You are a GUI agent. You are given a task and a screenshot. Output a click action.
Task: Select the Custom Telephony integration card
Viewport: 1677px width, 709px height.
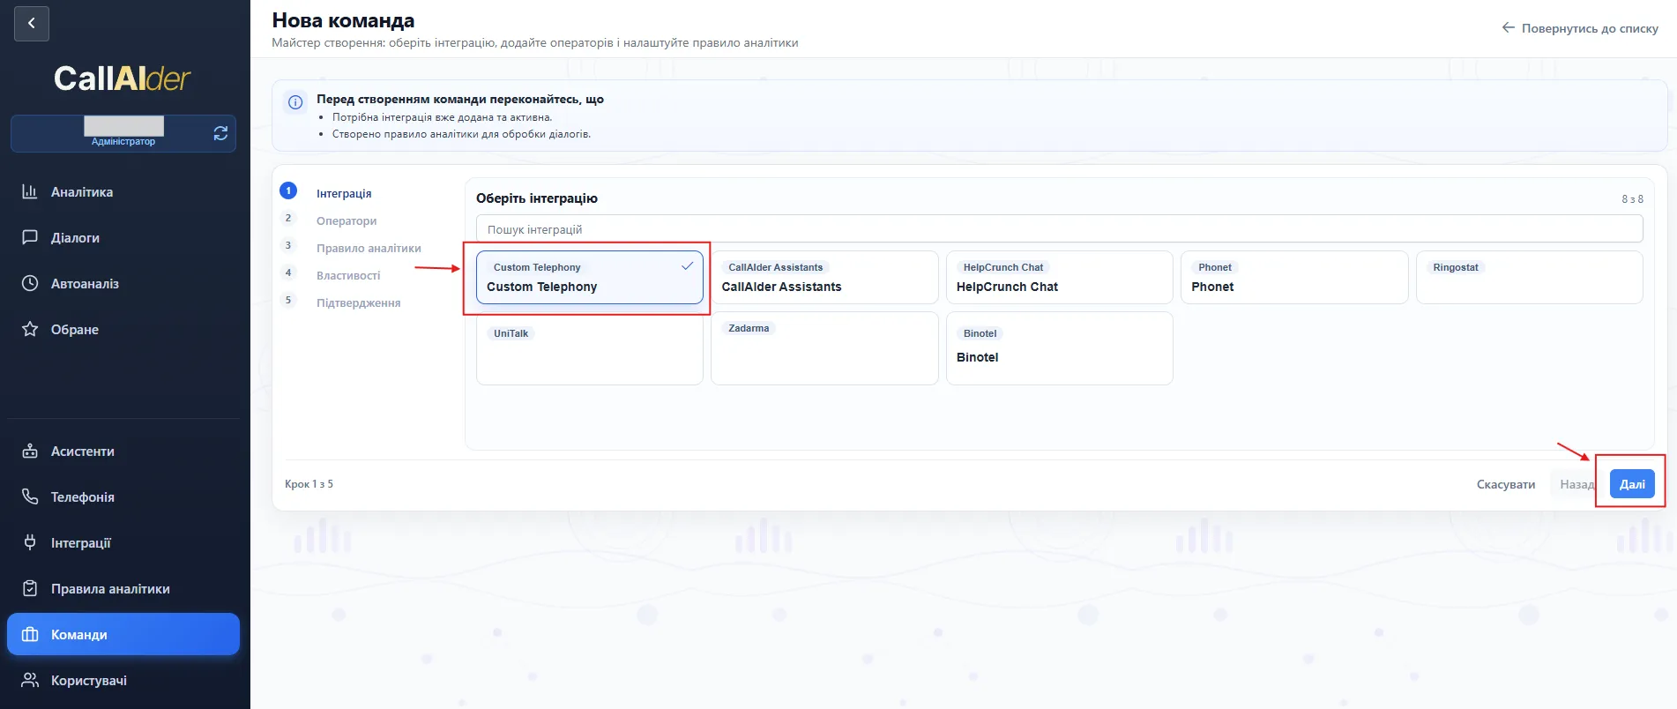click(x=590, y=277)
